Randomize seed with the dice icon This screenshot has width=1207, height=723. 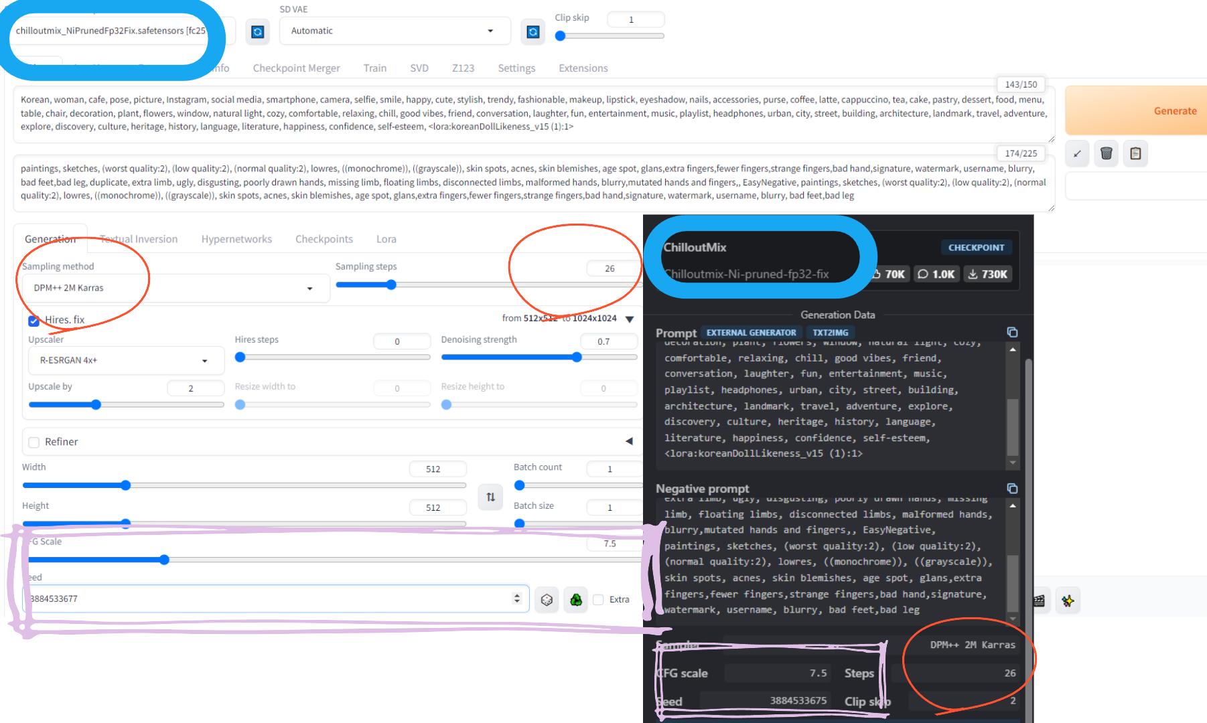point(547,599)
